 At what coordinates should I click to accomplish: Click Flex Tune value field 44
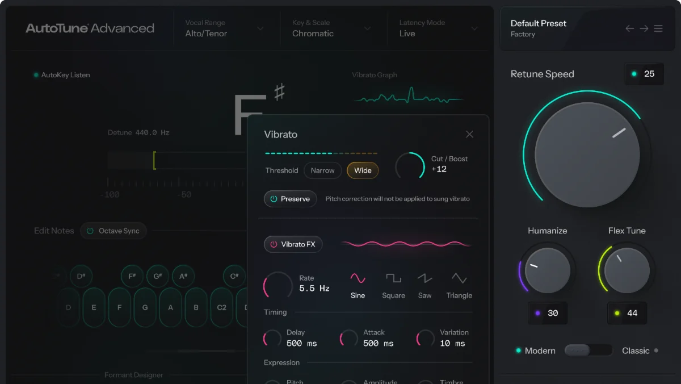(x=627, y=313)
